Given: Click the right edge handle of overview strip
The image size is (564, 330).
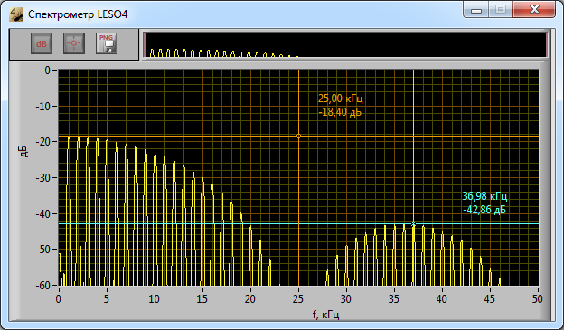Looking at the screenshot, I should coord(547,44).
